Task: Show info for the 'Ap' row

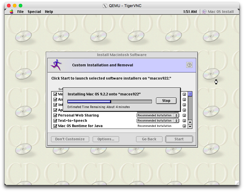Action: (184, 110)
